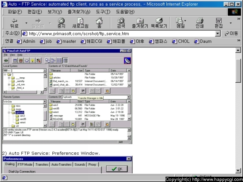
Task: Select 'articles' folder in local file list
Action: (57, 78)
